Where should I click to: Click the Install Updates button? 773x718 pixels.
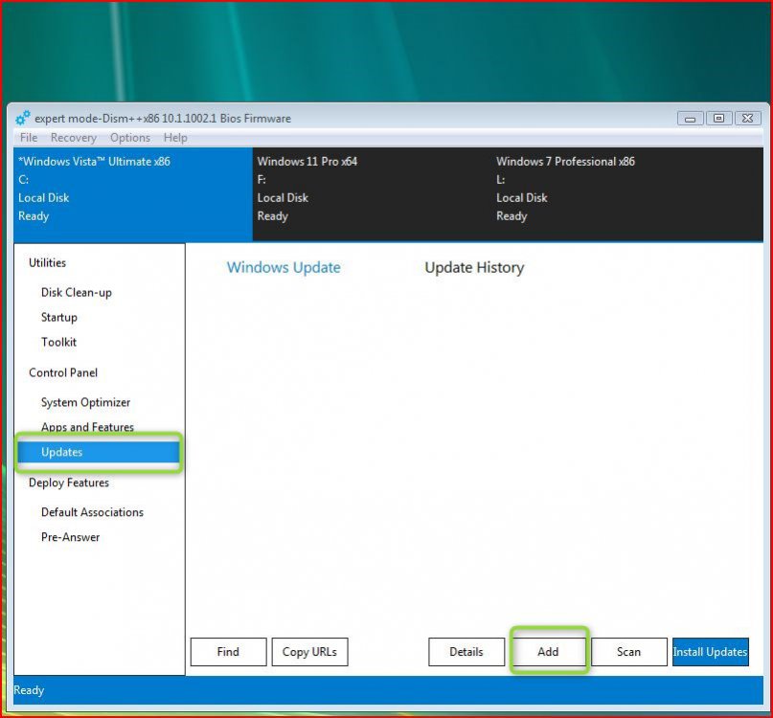tap(711, 652)
